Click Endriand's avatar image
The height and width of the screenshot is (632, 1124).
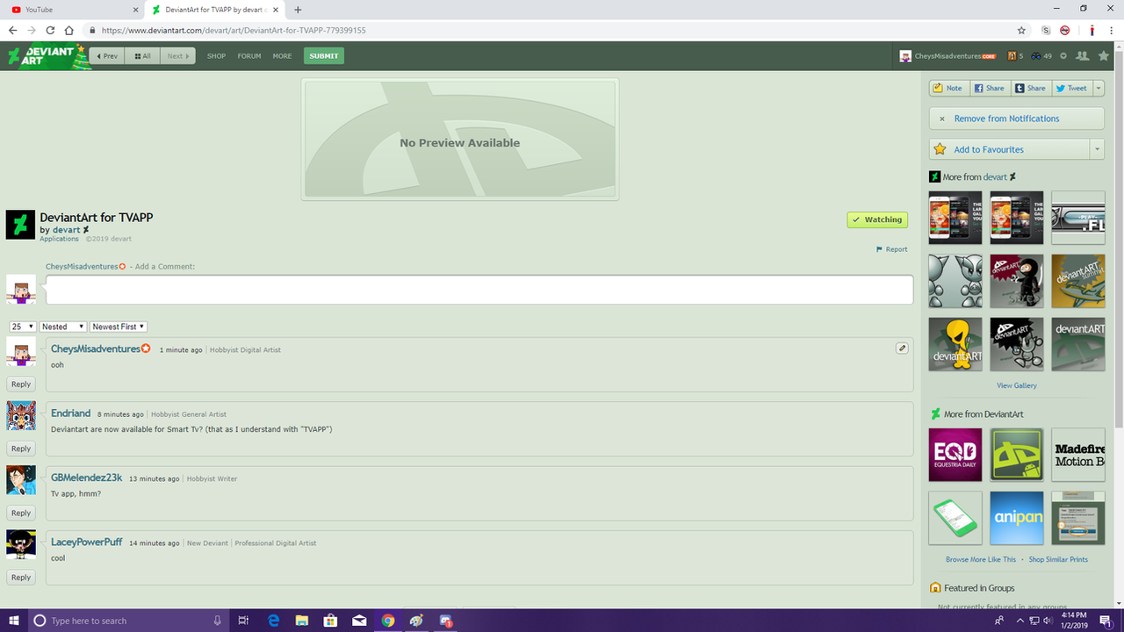pyautogui.click(x=21, y=416)
